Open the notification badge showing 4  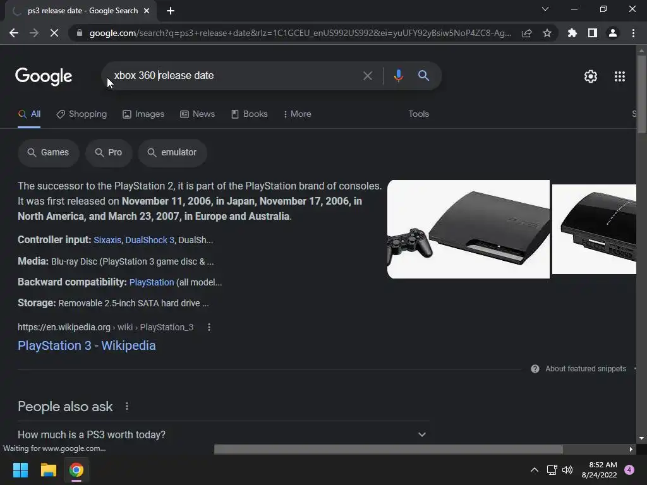coord(629,470)
